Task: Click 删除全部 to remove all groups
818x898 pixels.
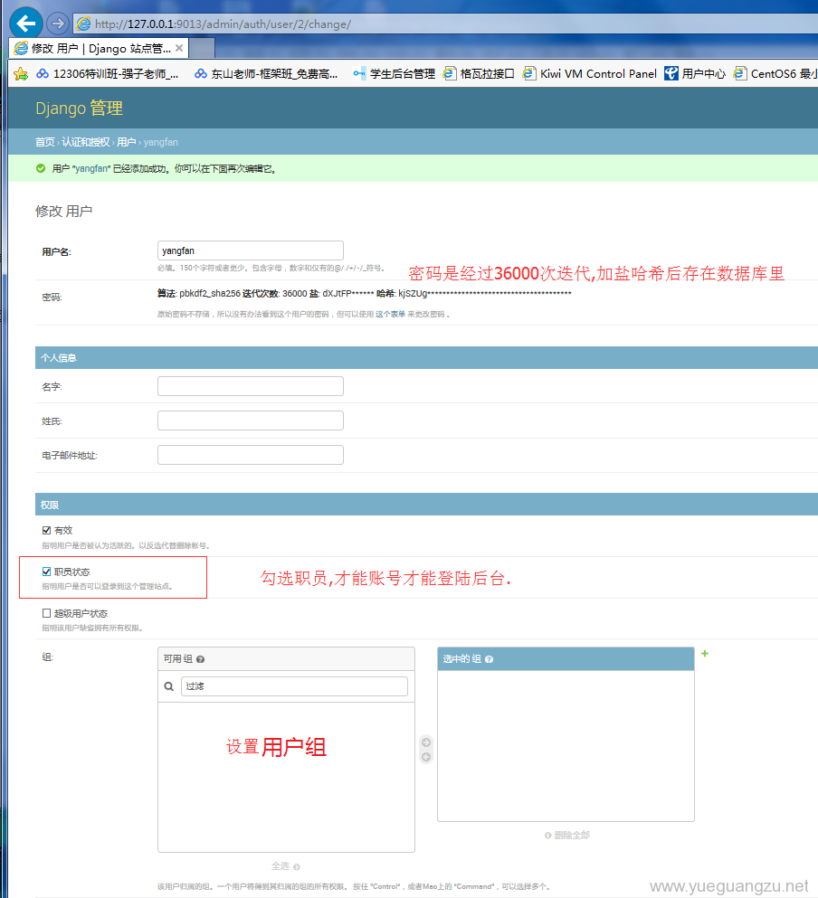Action: 567,835
